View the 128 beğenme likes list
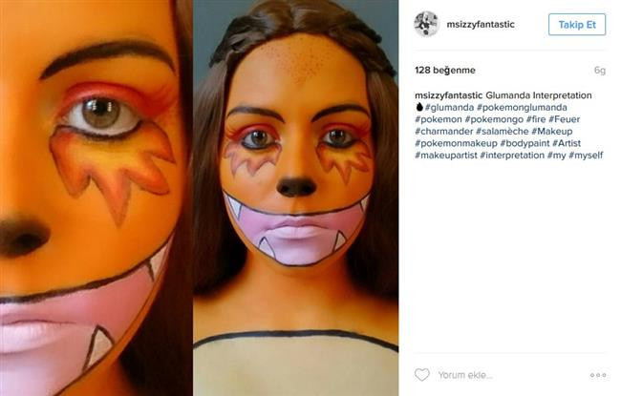The height and width of the screenshot is (396, 621). click(x=445, y=71)
